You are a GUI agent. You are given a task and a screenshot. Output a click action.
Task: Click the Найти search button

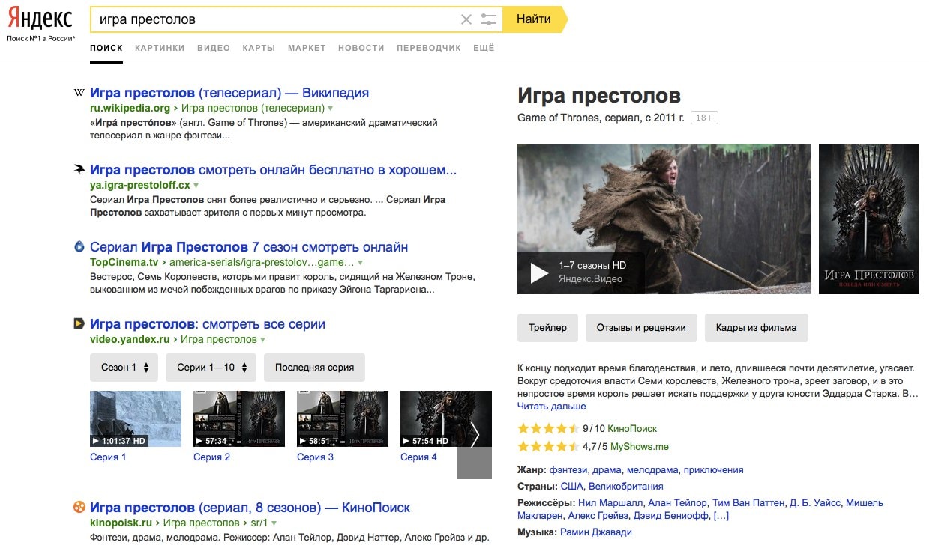click(x=534, y=19)
